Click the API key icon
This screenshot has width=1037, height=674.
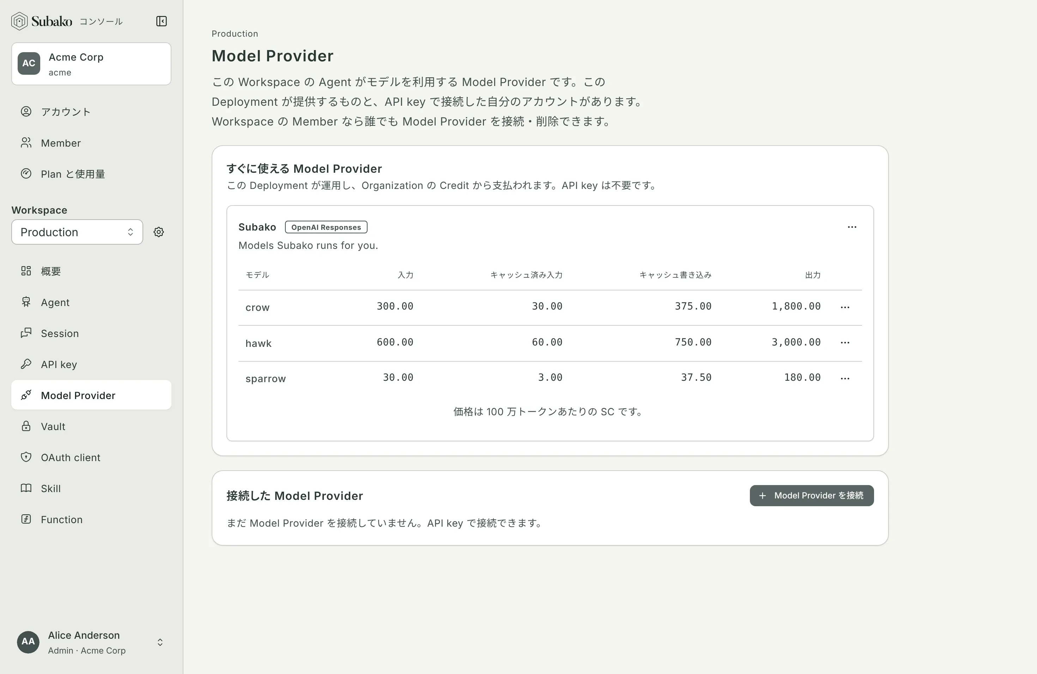(x=26, y=364)
